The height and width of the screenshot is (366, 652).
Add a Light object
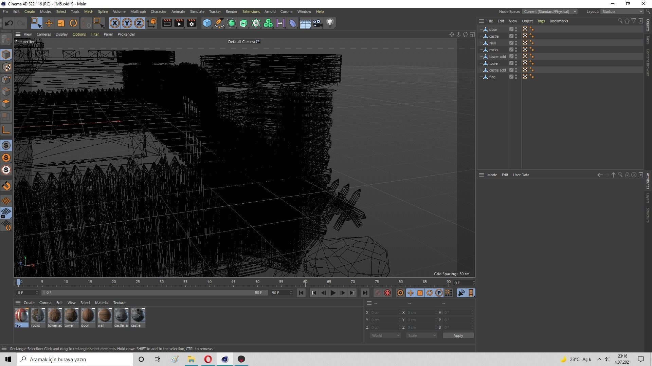point(330,23)
